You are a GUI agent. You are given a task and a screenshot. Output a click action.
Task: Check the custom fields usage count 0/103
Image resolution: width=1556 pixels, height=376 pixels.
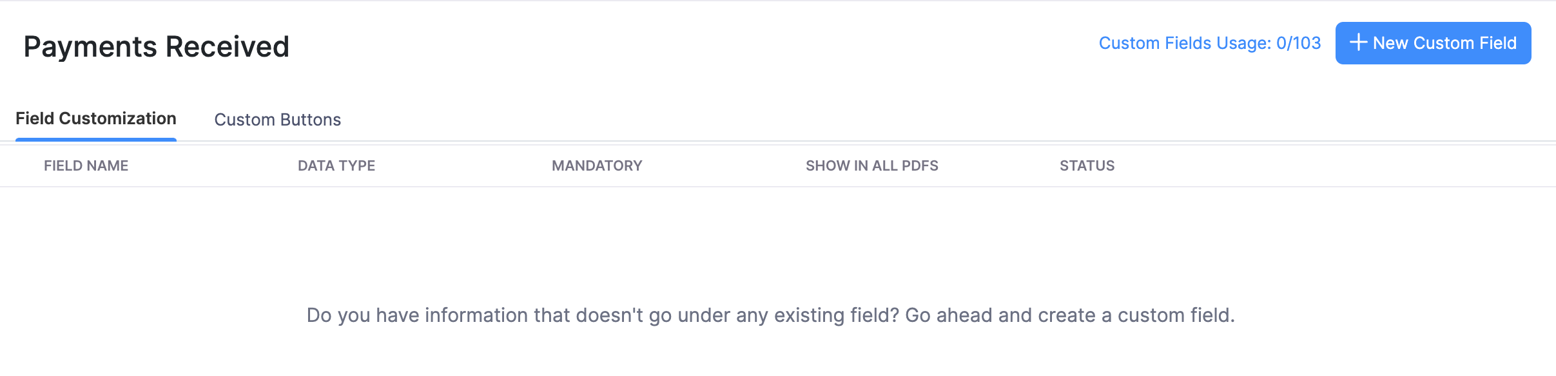[1209, 43]
